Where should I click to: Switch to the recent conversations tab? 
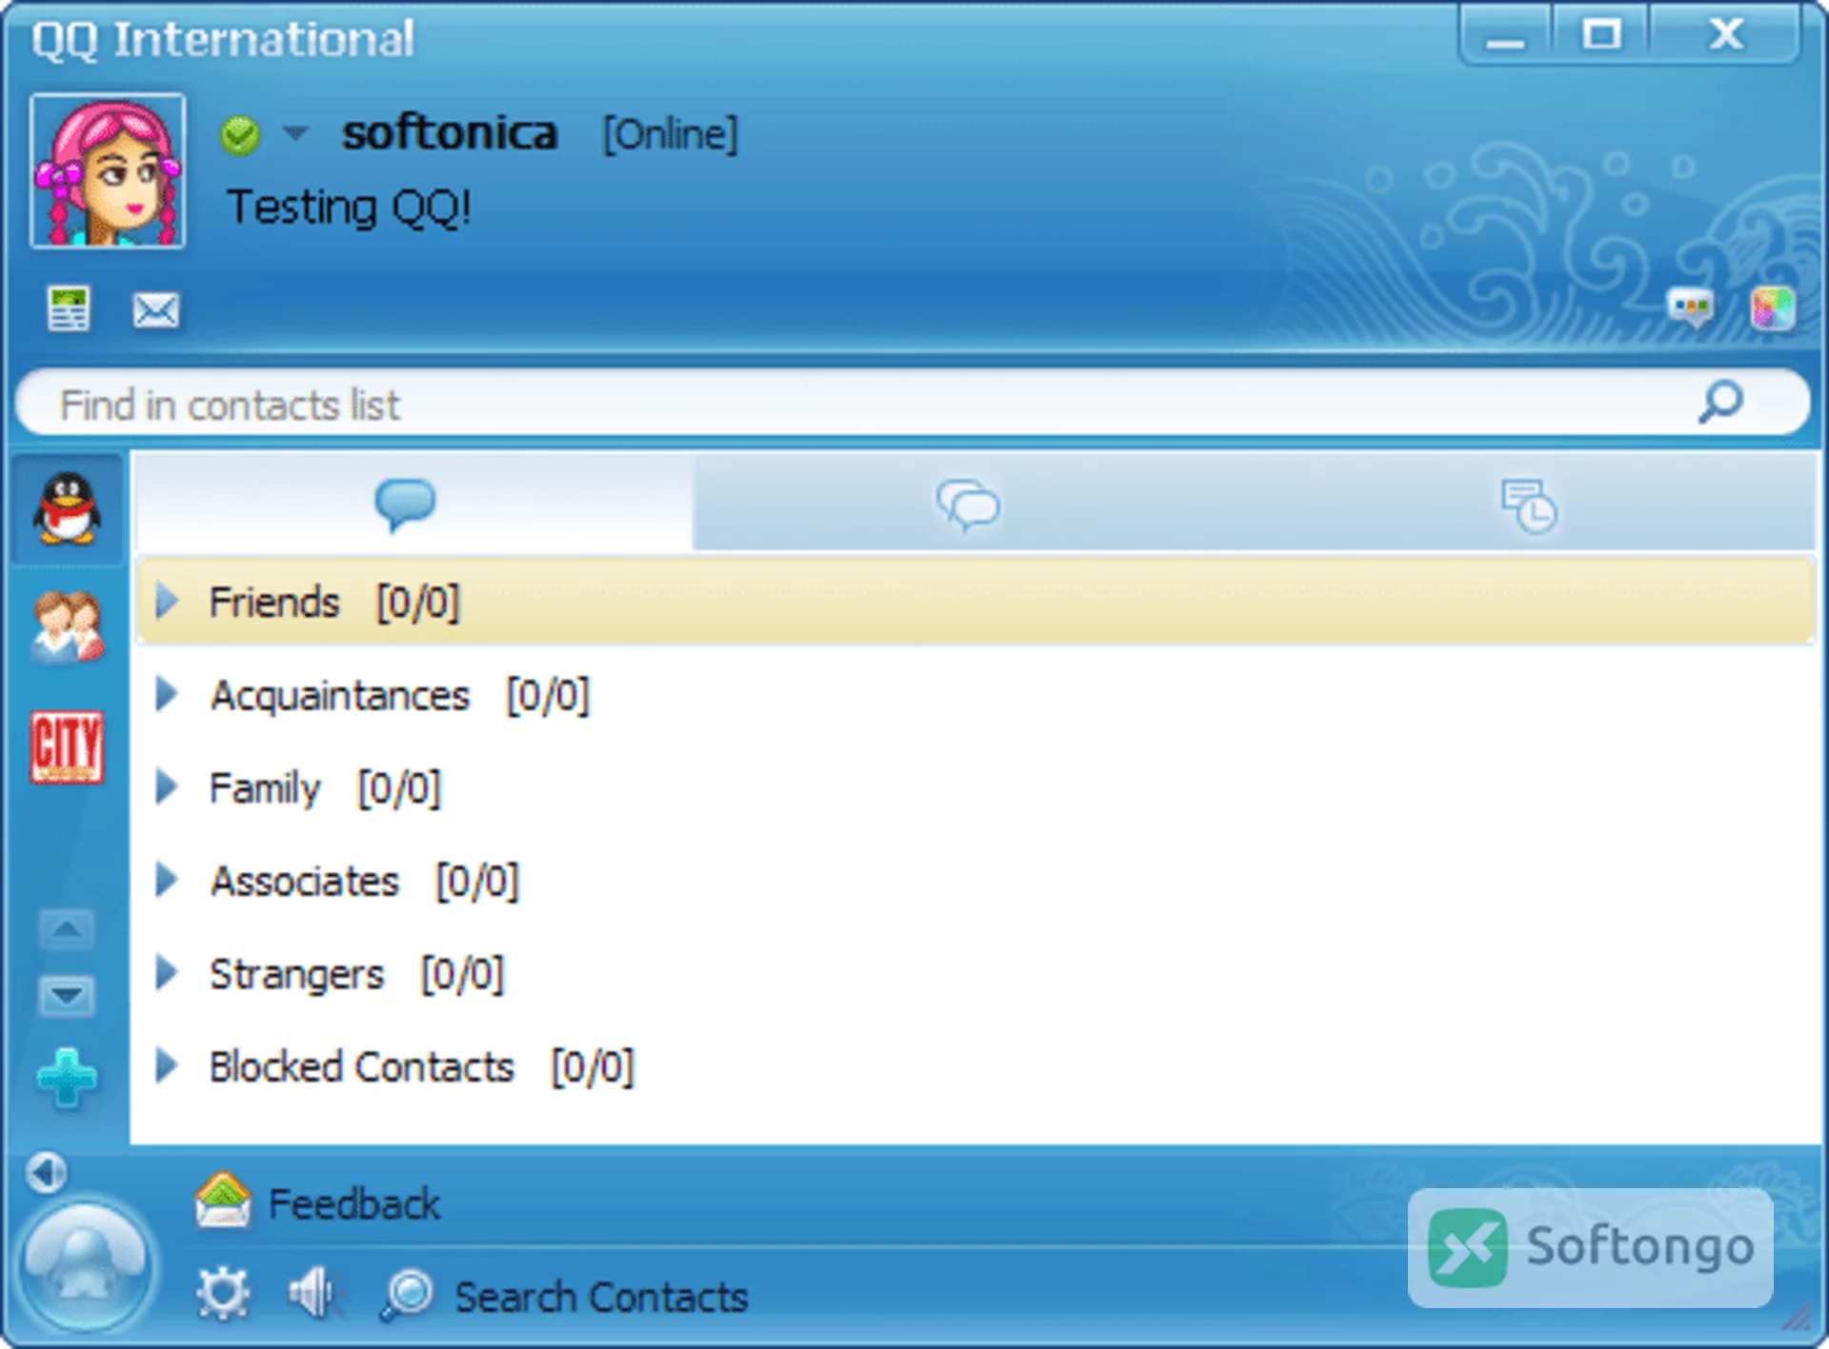1530,504
